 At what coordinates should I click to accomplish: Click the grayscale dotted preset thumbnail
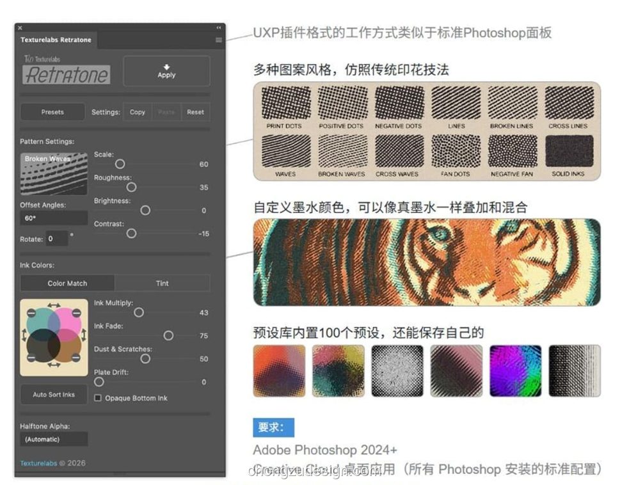(x=397, y=370)
